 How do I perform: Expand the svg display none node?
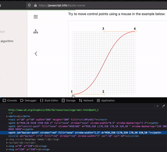tap(7, 139)
